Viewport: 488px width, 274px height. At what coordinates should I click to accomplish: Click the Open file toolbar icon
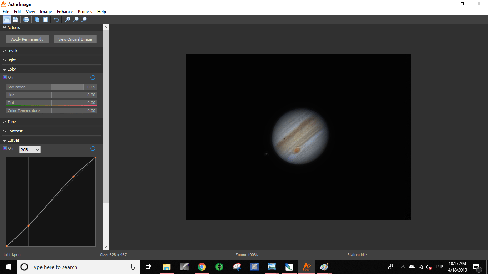tap(6, 20)
